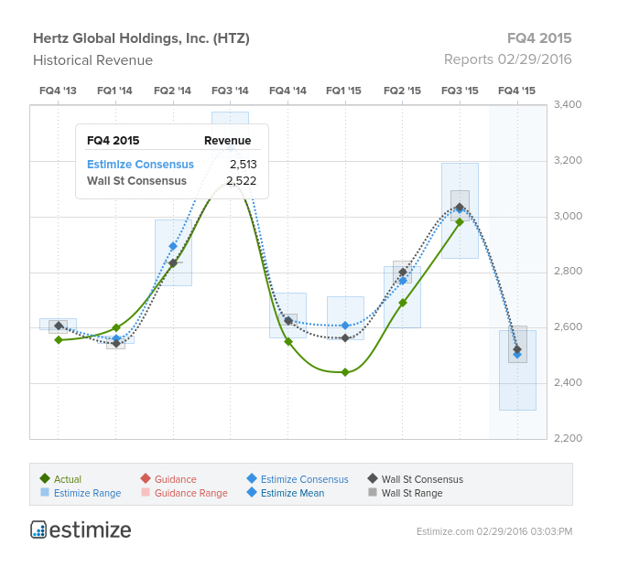Screen dimensions: 618x567
Task: Select the FQ4 '15 quarter label
Action: [x=516, y=91]
